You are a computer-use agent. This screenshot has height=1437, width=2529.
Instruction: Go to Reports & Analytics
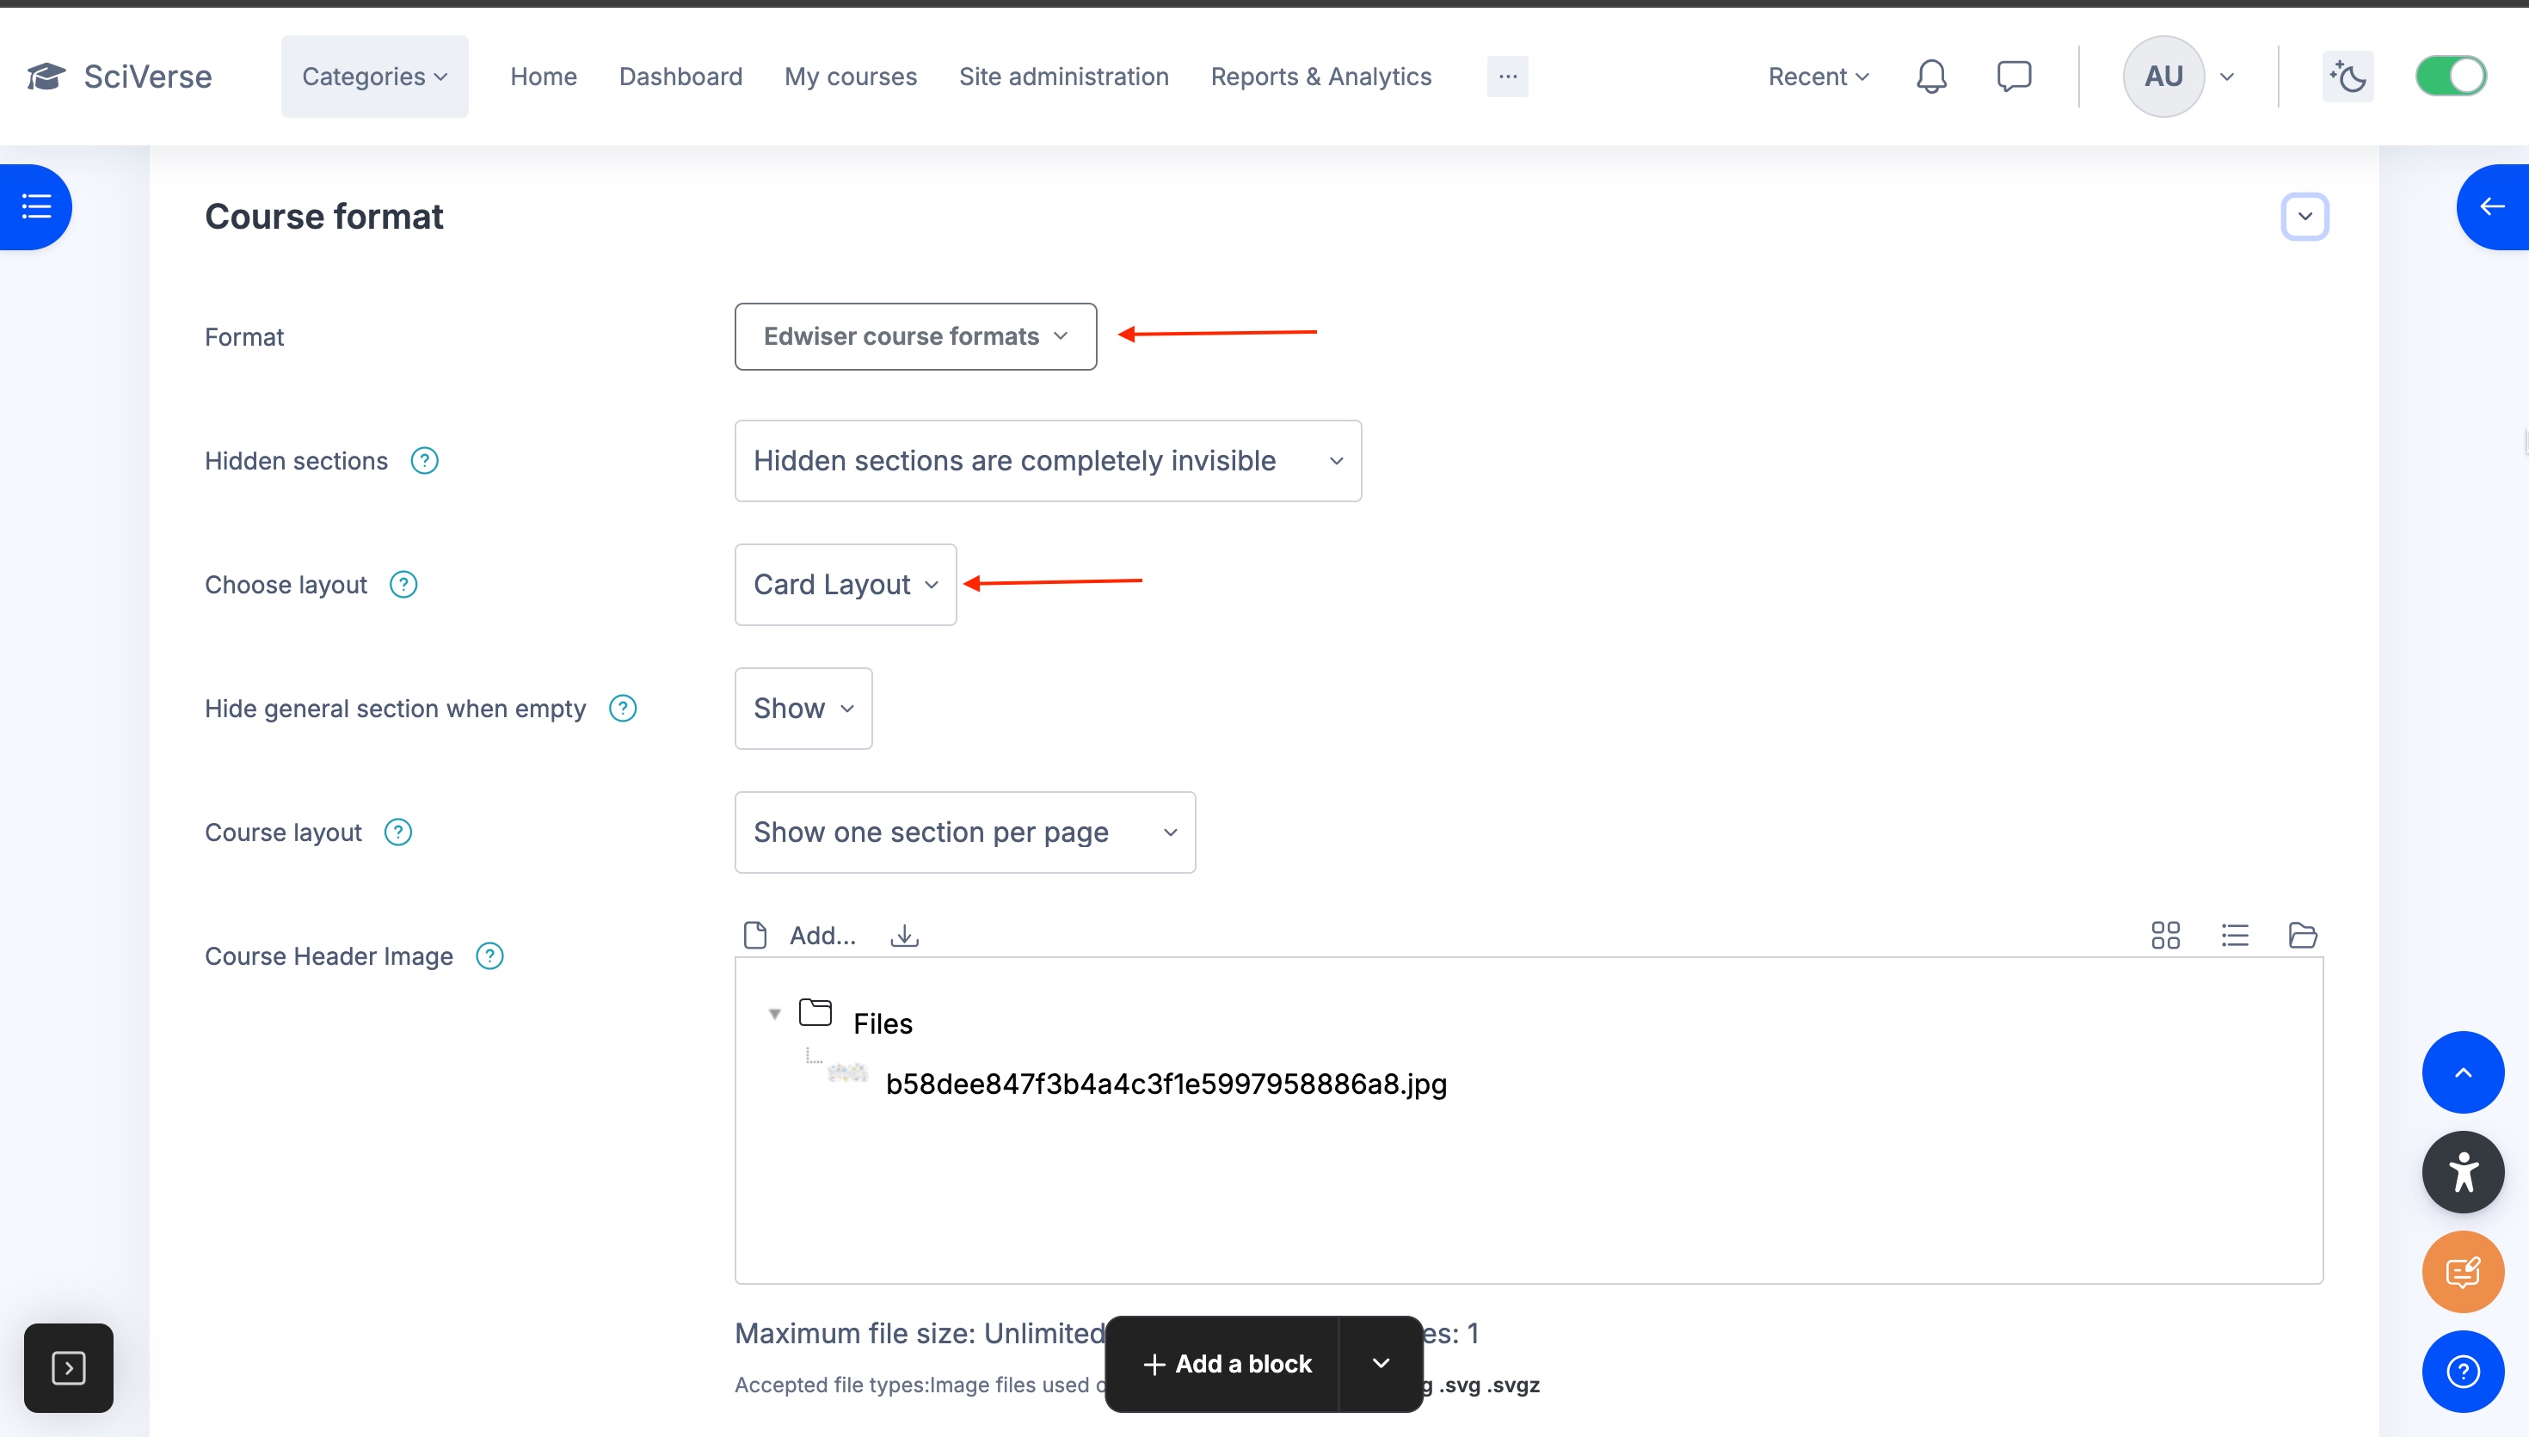[1320, 76]
